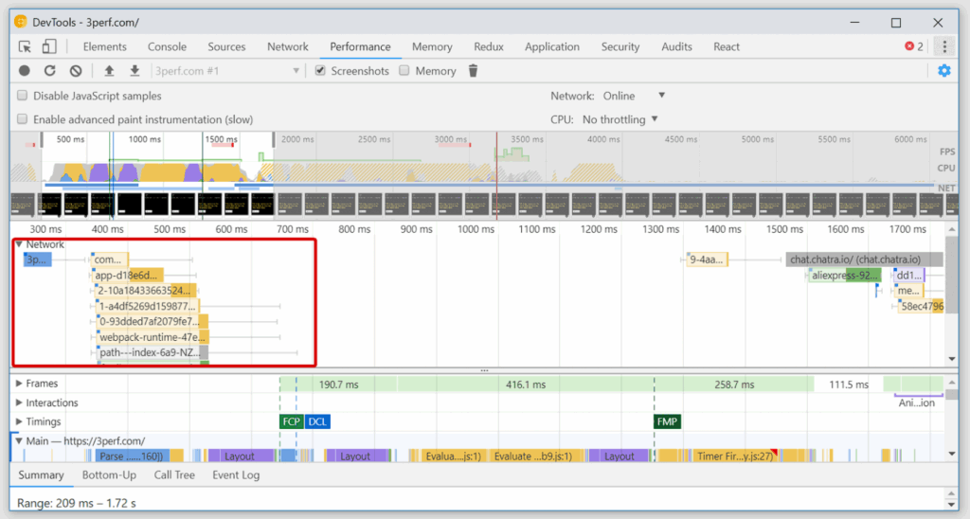
Task: Toggle the device toolbar icon
Action: tap(49, 46)
